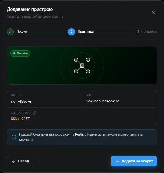Click the Онлайн status badge
The image size is (164, 173).
tap(20, 53)
